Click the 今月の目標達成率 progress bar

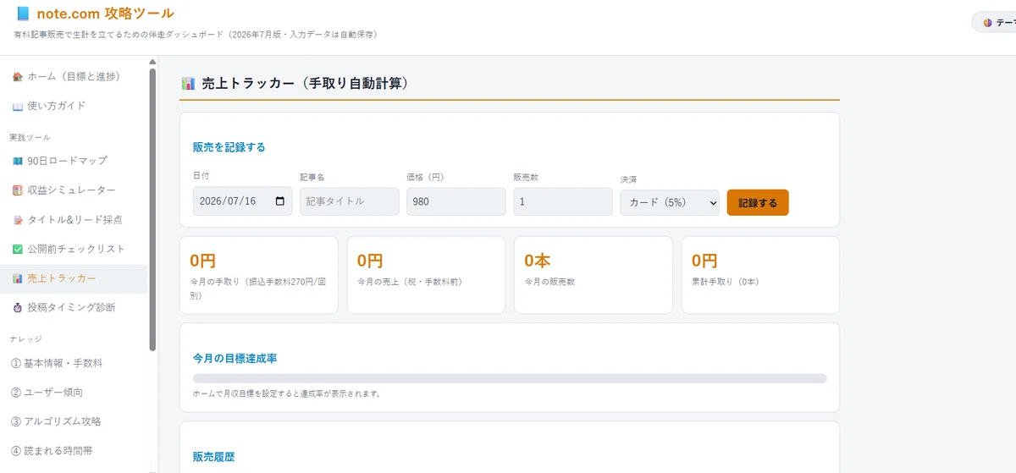(x=510, y=378)
